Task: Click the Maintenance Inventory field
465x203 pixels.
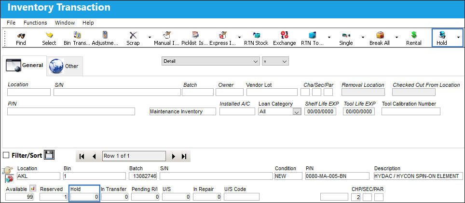Action: pyautogui.click(x=182, y=111)
